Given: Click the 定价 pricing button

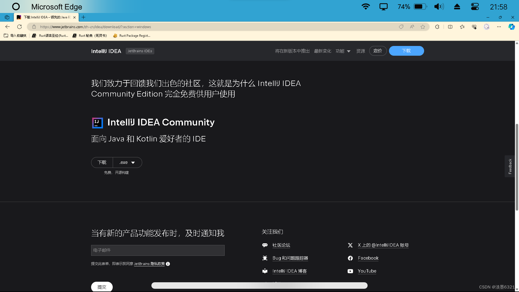Looking at the screenshot, I should tap(378, 51).
